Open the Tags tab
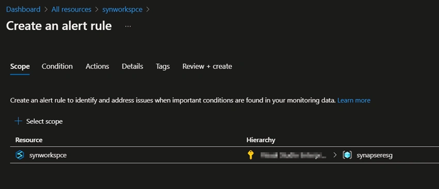 click(x=163, y=66)
